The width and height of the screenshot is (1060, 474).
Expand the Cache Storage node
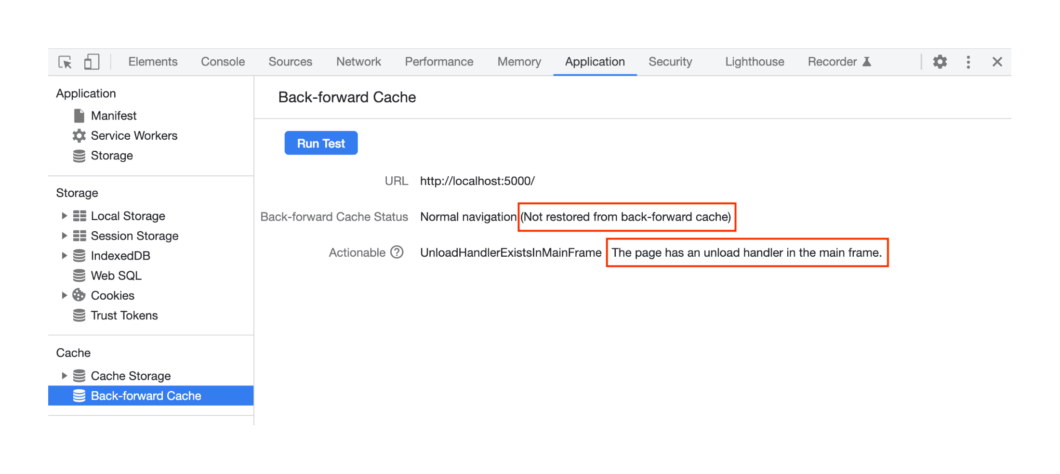click(64, 376)
